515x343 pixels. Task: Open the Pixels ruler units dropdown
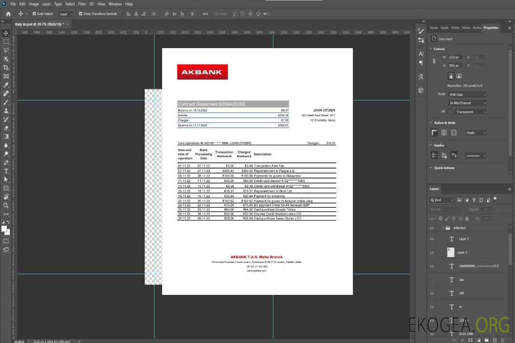coord(476,132)
